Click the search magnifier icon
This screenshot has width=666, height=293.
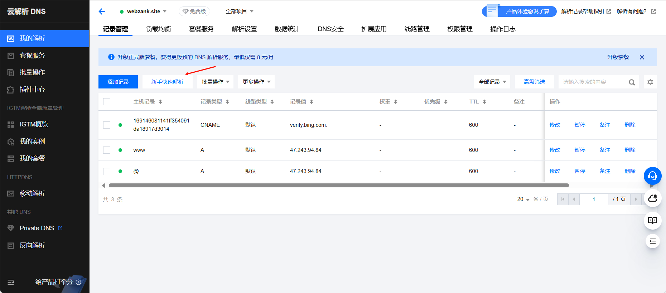(x=632, y=82)
